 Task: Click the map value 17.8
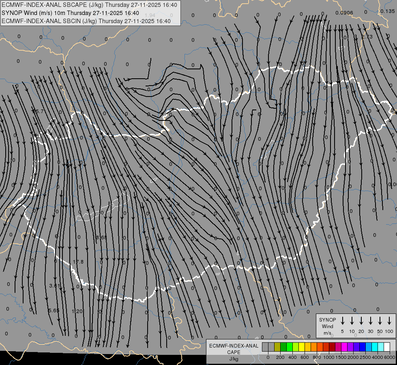78,262
